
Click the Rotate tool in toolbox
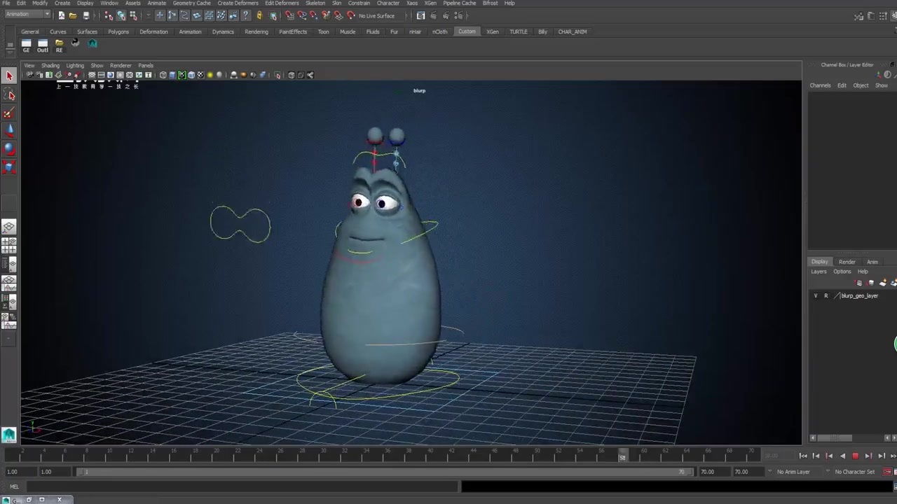(10, 149)
